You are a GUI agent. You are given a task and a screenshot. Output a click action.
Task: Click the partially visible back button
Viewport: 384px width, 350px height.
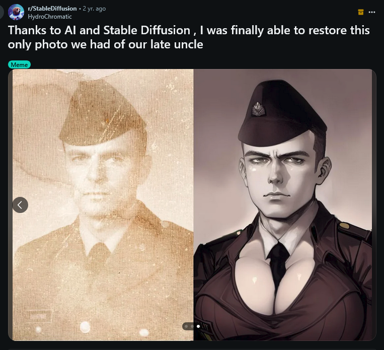click(2, 12)
